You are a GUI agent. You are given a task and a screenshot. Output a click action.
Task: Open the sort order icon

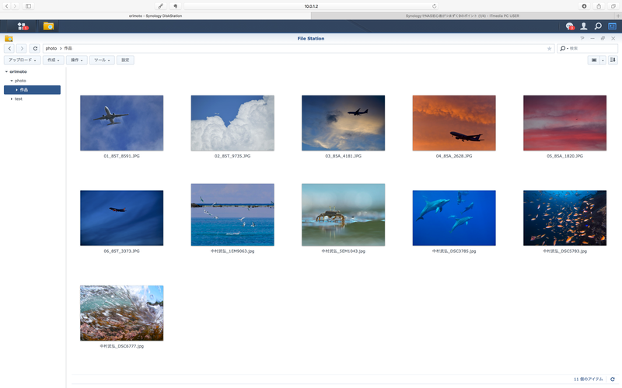point(613,61)
